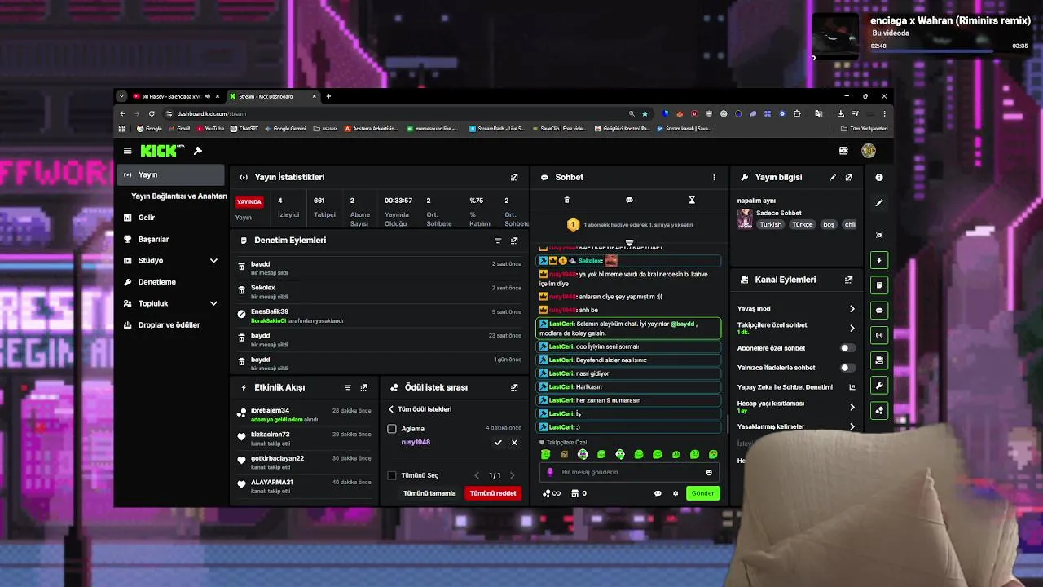Click the YAYINDA live status badge
This screenshot has height=587, width=1043.
[249, 201]
